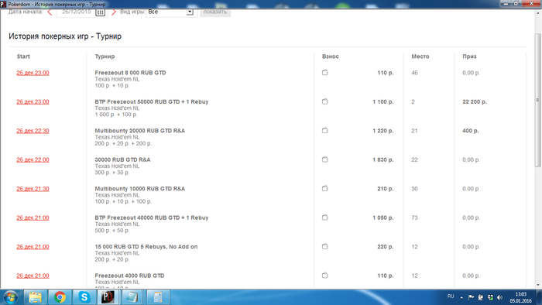Select the buy-in value 1 050 р.
The image size is (542, 305).
point(383,218)
